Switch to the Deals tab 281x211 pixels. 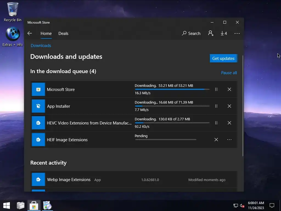[63, 34]
